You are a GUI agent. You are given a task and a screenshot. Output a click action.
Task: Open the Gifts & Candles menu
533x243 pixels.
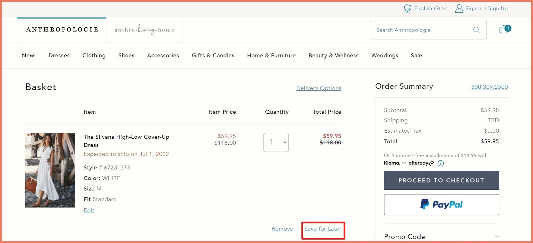point(213,56)
